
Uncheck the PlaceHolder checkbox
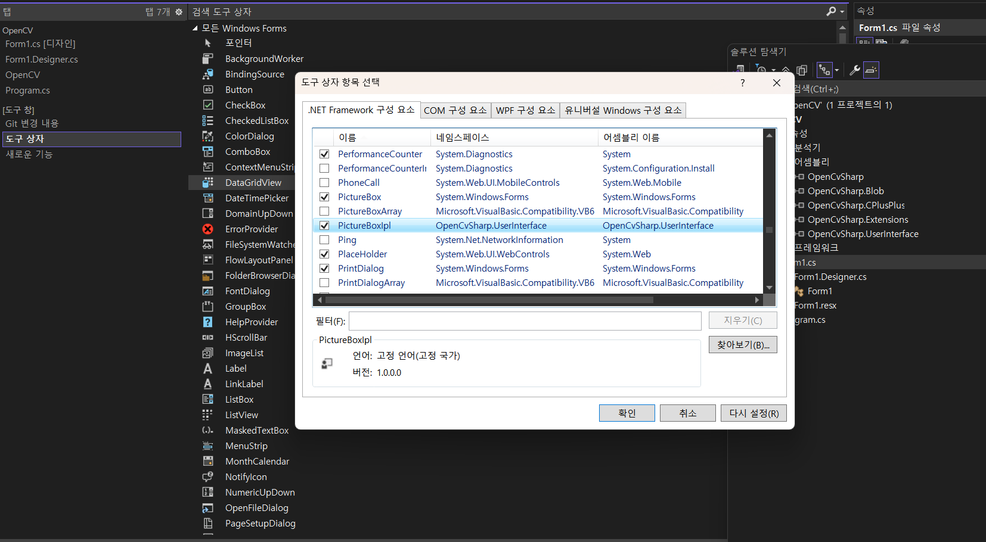[x=324, y=254]
